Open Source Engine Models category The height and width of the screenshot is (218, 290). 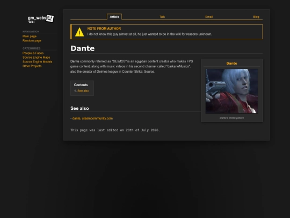click(38, 62)
